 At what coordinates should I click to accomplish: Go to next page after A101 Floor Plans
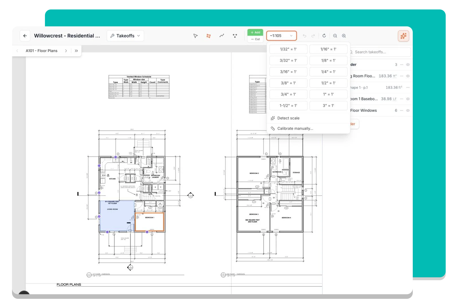point(66,51)
